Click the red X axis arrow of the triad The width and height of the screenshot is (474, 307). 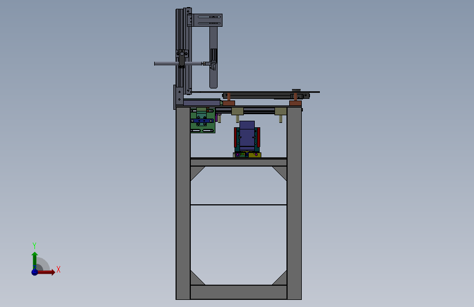pyautogui.click(x=45, y=272)
